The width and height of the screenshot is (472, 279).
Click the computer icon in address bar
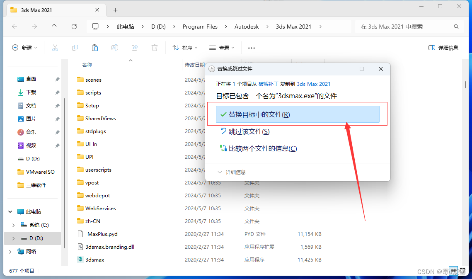tap(95, 27)
